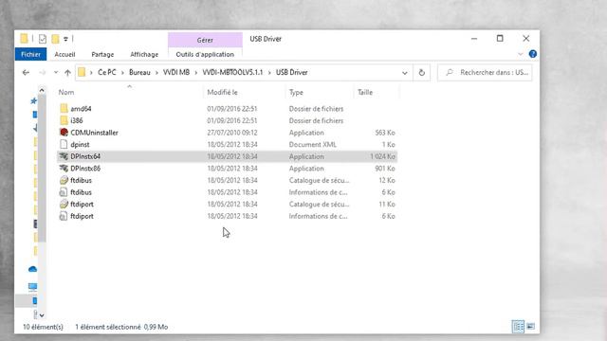Click the Gérer contextual tab
Image resolution: width=607 pixels, height=341 pixels.
(205, 40)
